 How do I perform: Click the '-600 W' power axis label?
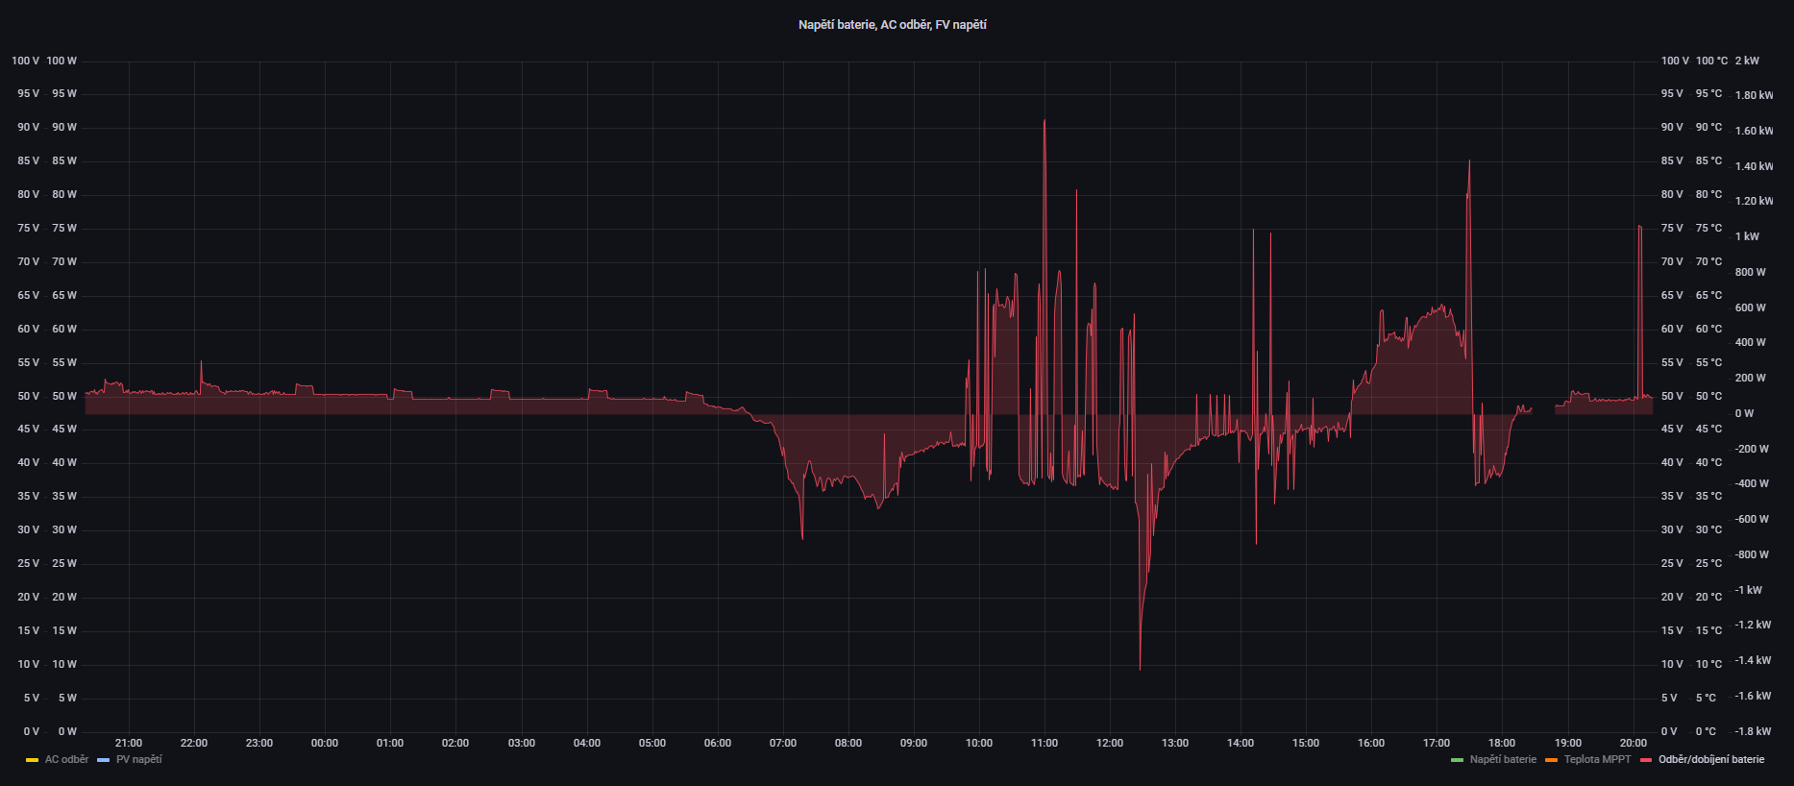(x=1752, y=519)
